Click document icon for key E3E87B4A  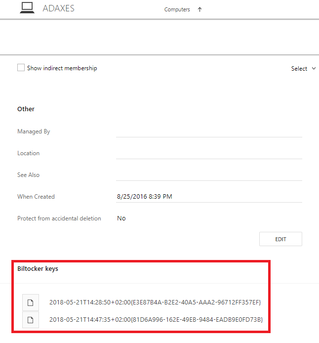31,302
